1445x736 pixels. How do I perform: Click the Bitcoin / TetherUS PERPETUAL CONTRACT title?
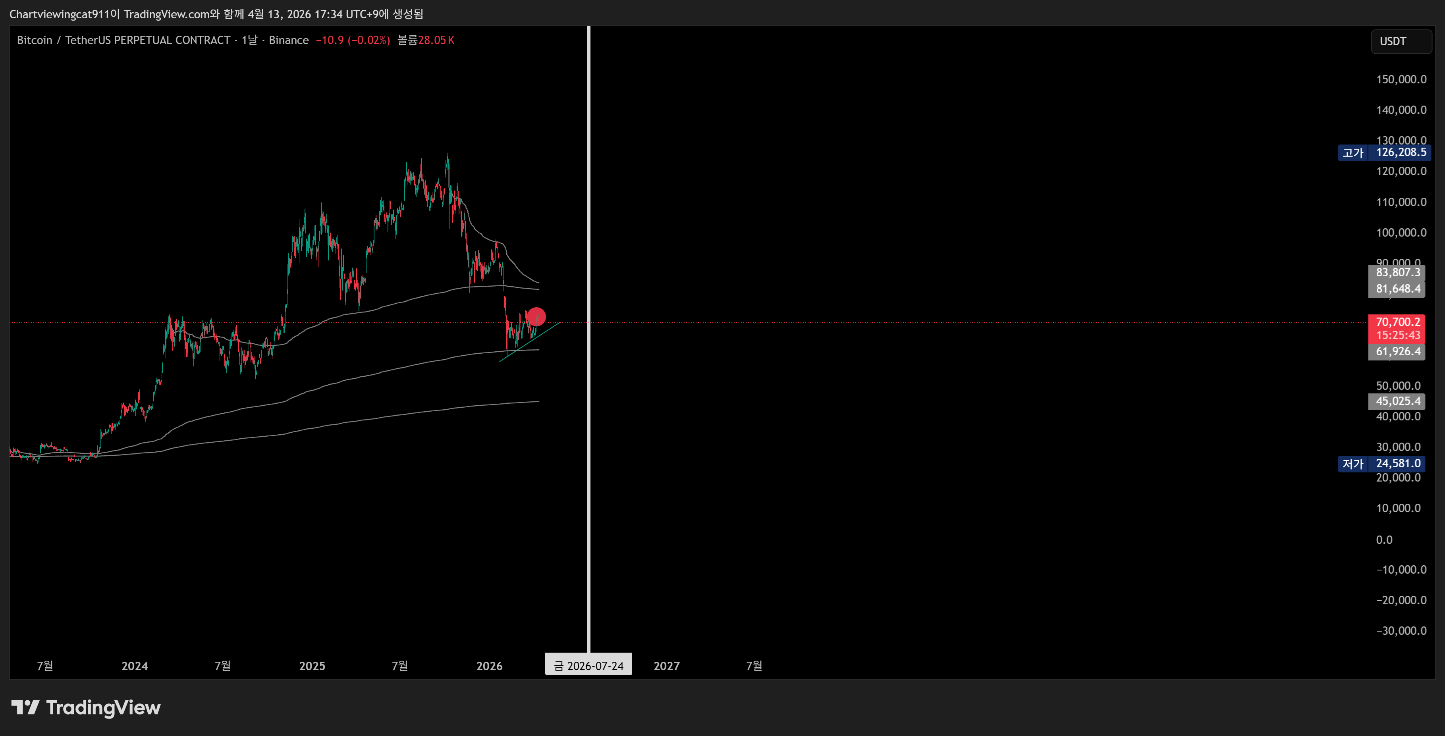tap(123, 40)
